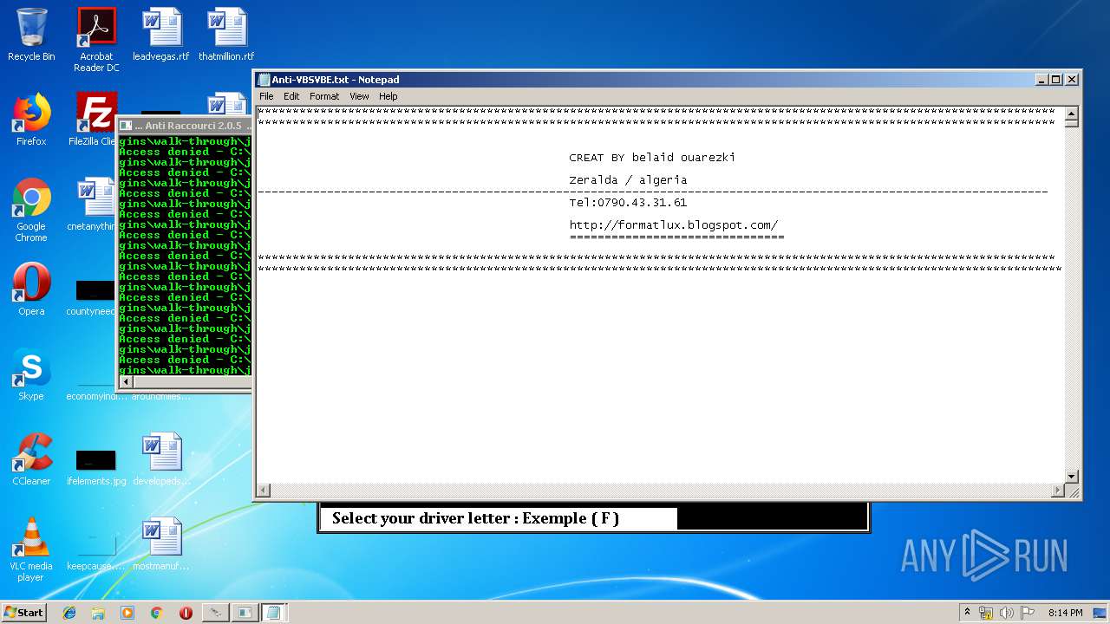Switch to Notepad taskbar button

[x=274, y=613]
